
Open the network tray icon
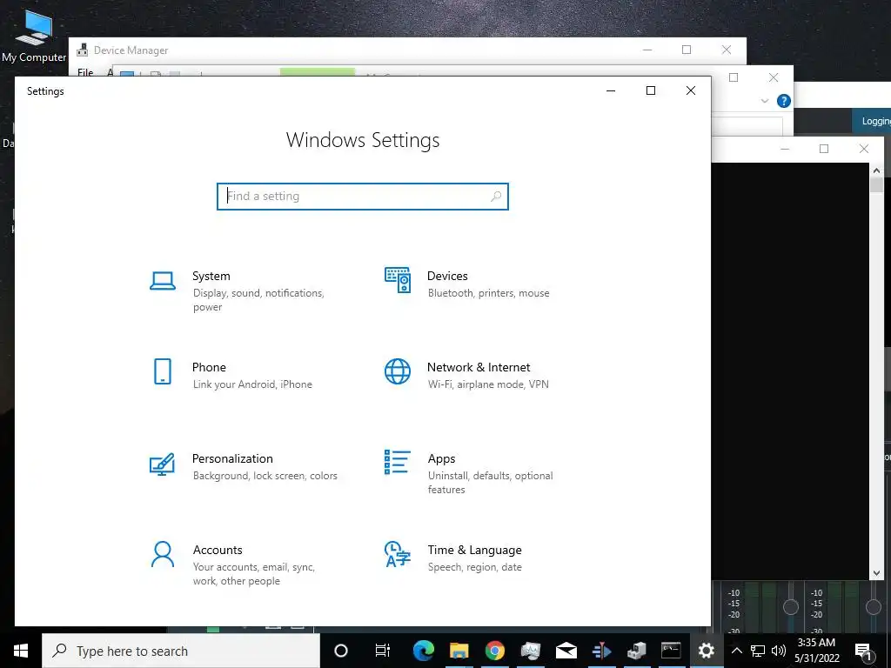point(758,651)
